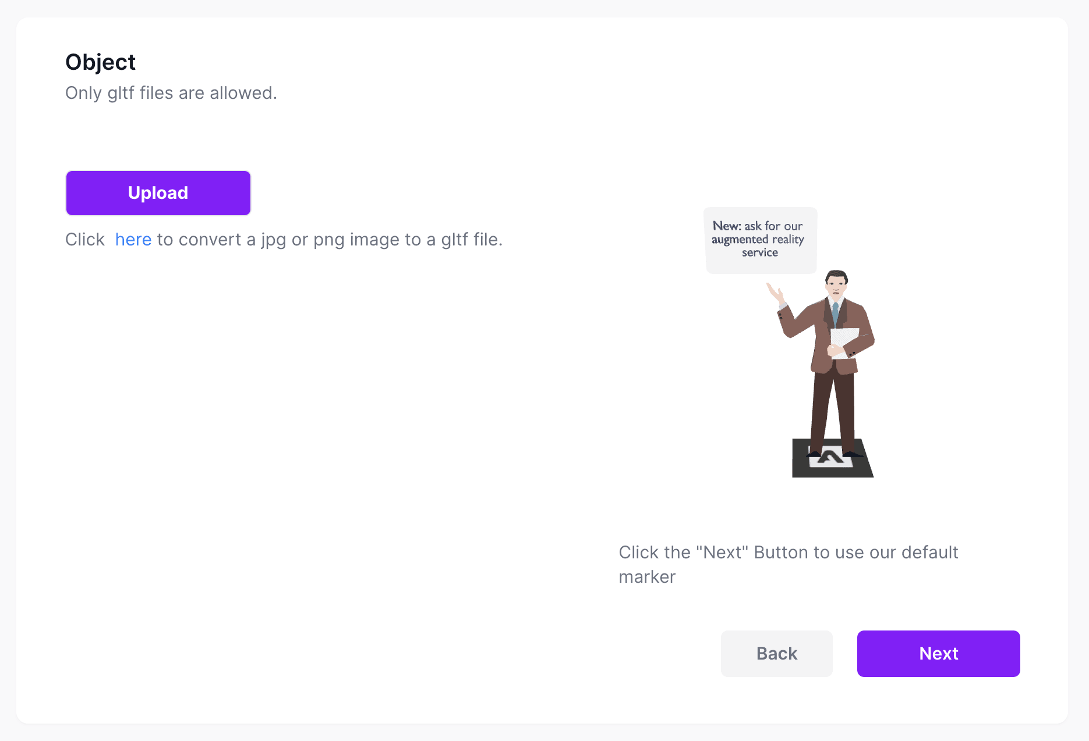Click the 'Object' heading
The width and height of the screenshot is (1089, 741).
tap(100, 62)
